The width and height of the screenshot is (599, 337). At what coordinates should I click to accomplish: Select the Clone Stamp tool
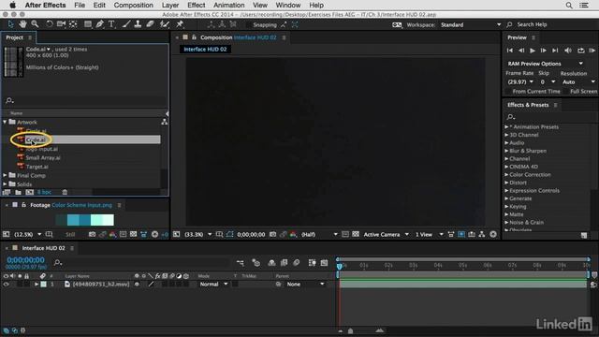pyautogui.click(x=138, y=24)
